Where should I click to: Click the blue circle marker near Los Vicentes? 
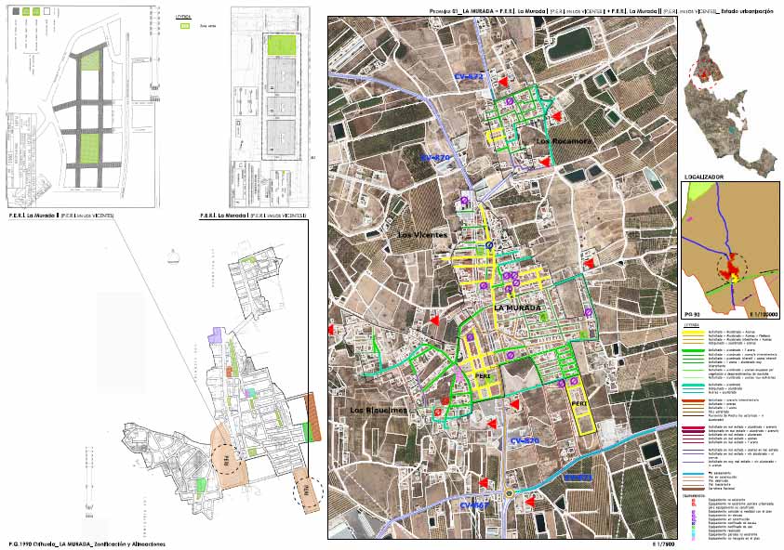coord(490,245)
